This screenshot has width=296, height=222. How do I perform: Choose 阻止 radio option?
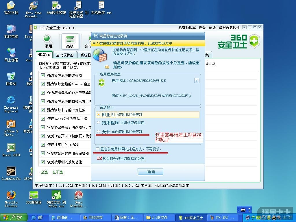click(99, 114)
